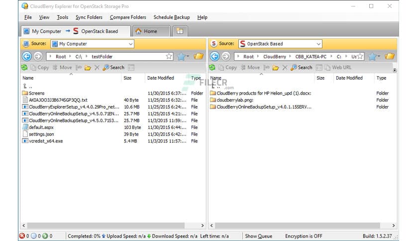Expand right toolbar overflow arrow
Image resolution: width=416 pixels, height=241 pixels.
[395, 70]
